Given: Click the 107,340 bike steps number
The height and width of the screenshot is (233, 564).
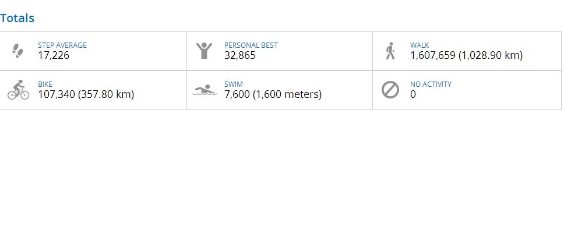Looking at the screenshot, I should (57, 94).
